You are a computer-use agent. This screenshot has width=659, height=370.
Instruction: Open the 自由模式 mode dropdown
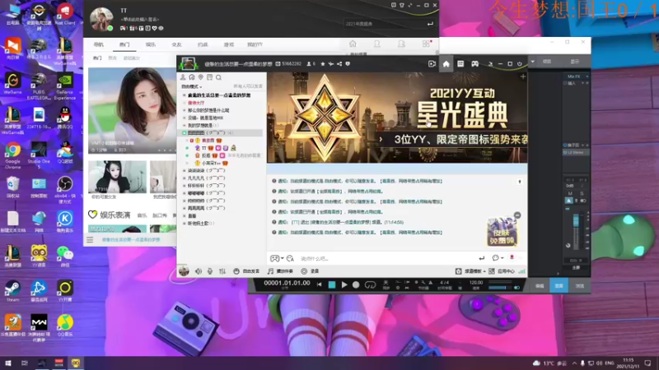(x=192, y=86)
